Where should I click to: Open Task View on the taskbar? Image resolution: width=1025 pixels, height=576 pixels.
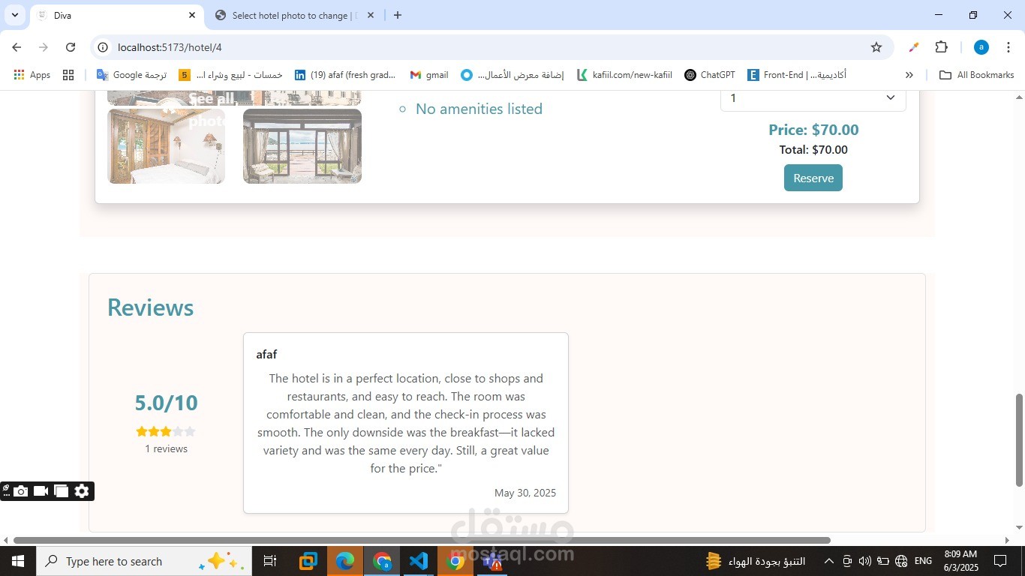click(270, 561)
